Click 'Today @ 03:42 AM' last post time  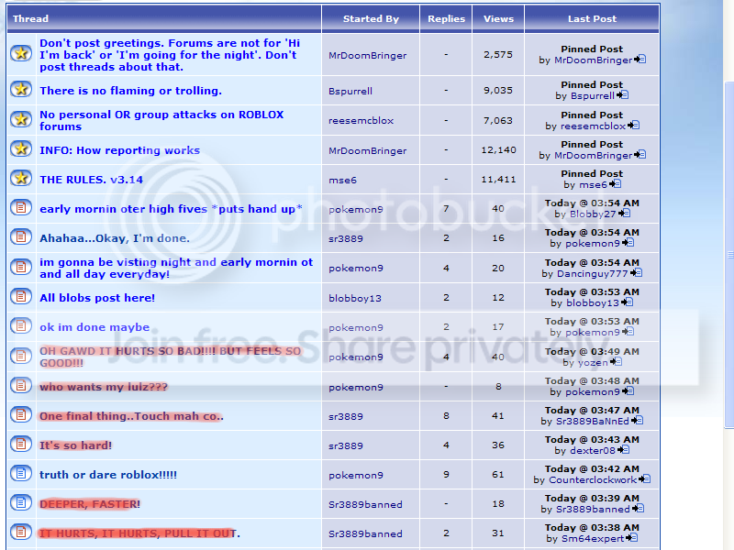[x=592, y=468]
